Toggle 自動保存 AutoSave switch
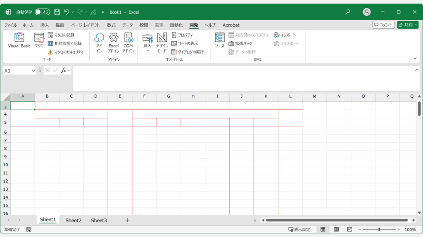 point(42,12)
